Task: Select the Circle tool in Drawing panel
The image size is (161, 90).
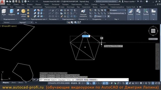Action: [x=56, y=13]
